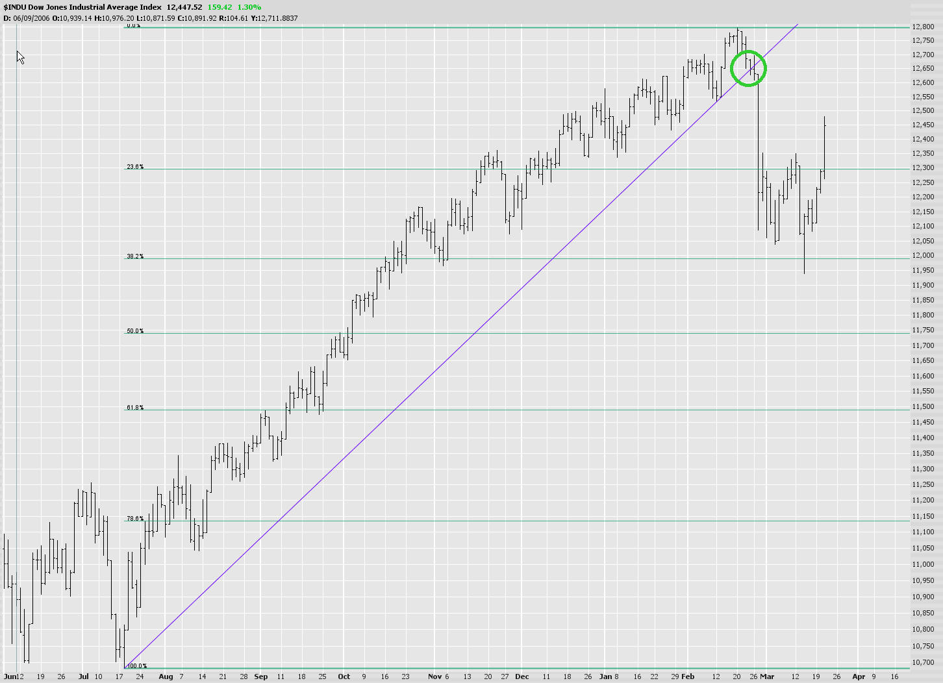Click the Mar date axis label

(767, 677)
